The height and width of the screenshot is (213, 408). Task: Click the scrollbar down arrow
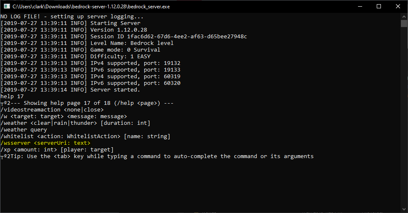[x=404, y=210]
